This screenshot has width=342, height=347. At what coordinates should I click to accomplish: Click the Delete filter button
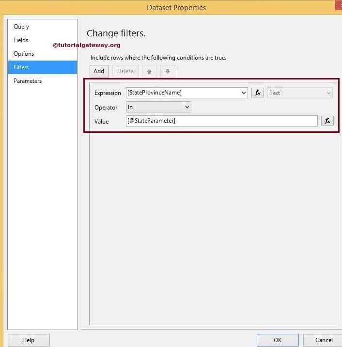pos(125,71)
